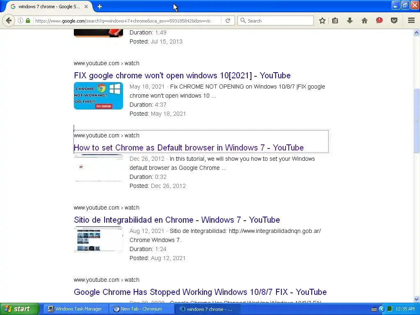Viewport: 420px width, 315px height.
Task: Click 'Duration: 4:37' text
Action: point(148,105)
